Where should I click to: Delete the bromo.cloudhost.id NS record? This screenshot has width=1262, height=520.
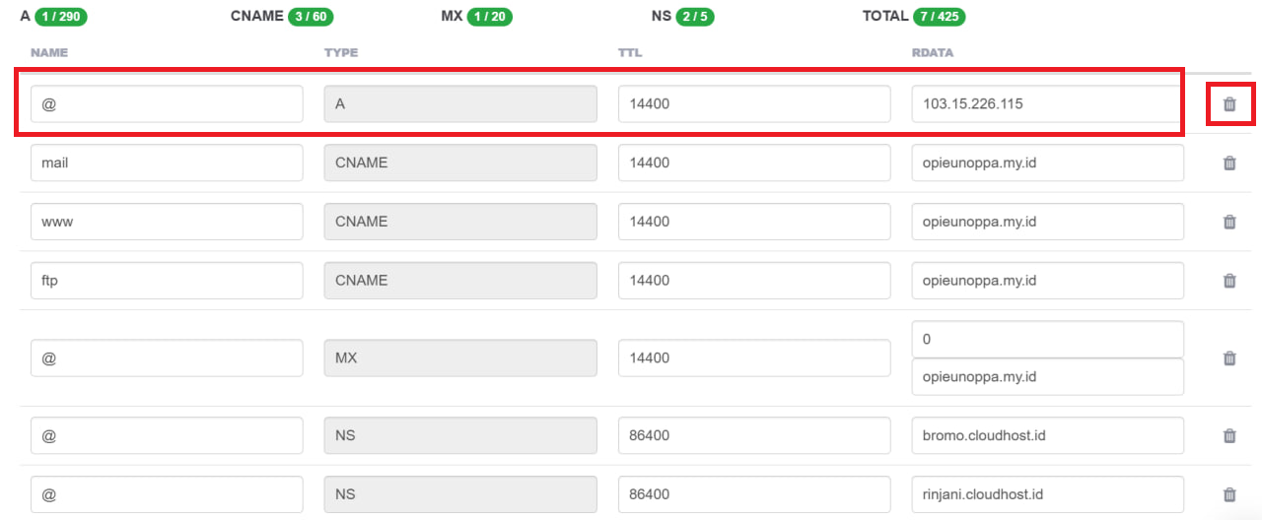coord(1229,436)
